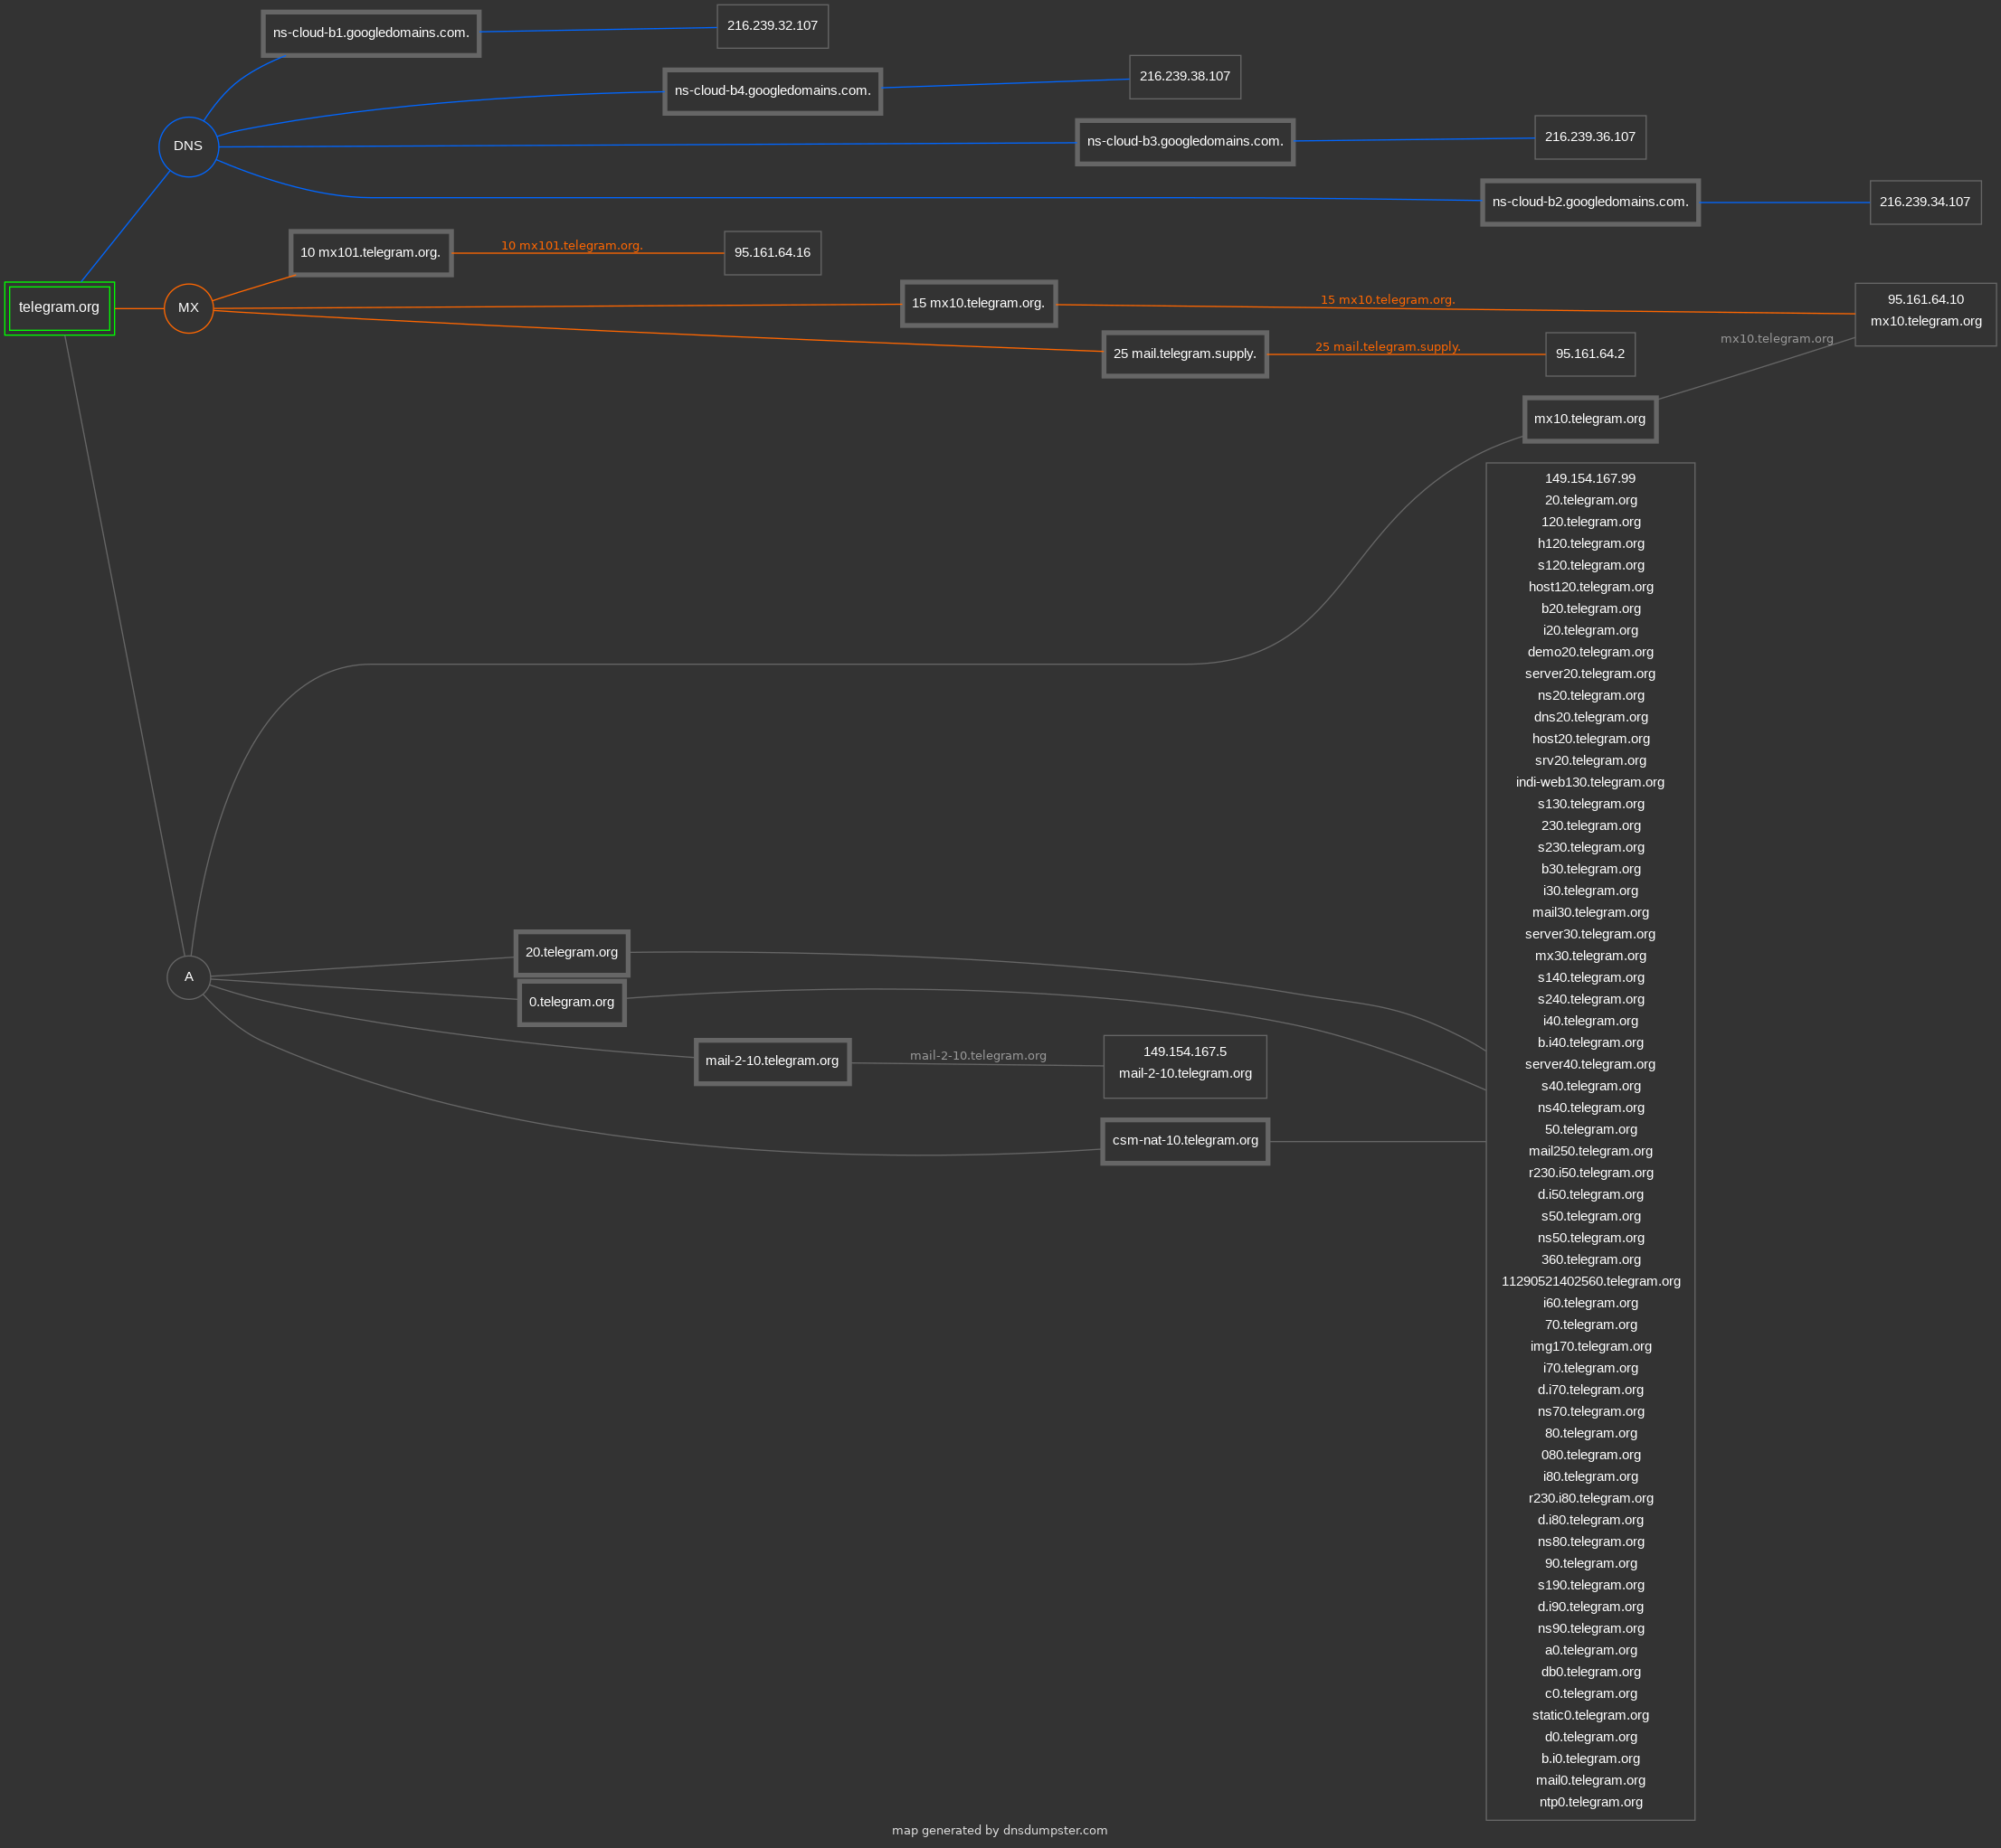
Task: Select the 15 mx10.telegram.org. node
Action: pos(978,304)
